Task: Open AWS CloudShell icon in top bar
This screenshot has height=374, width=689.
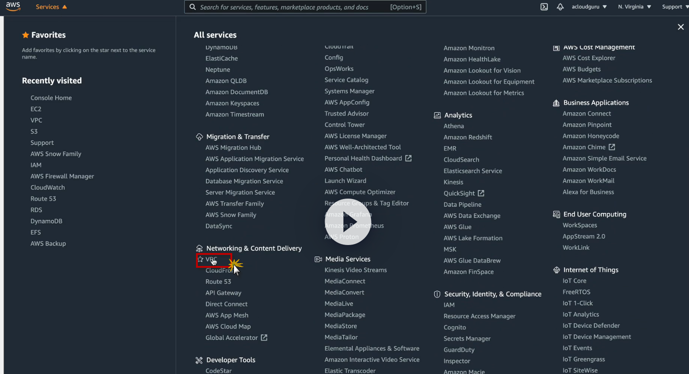Action: (x=544, y=7)
